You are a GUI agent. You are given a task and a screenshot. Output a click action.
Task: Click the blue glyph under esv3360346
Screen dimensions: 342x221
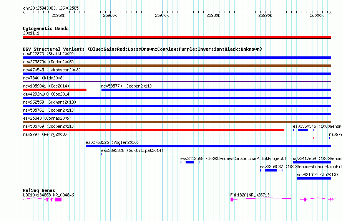[304, 130]
